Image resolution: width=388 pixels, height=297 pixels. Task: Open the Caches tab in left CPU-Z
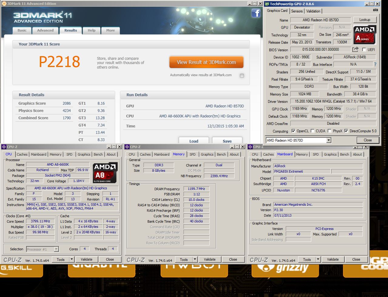22,154
